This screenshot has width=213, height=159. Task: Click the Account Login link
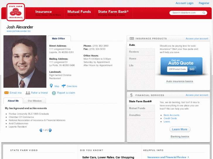click(x=184, y=3)
